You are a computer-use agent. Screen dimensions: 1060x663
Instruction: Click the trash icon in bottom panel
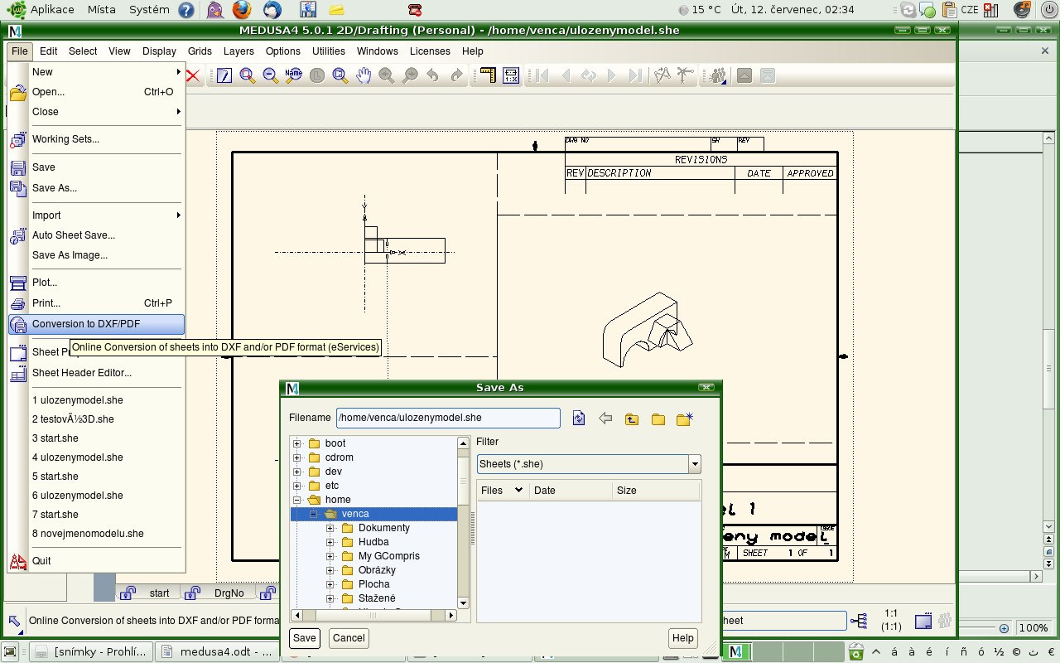[856, 652]
